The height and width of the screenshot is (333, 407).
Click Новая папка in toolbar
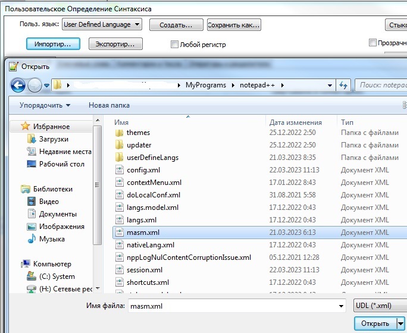[x=110, y=105]
